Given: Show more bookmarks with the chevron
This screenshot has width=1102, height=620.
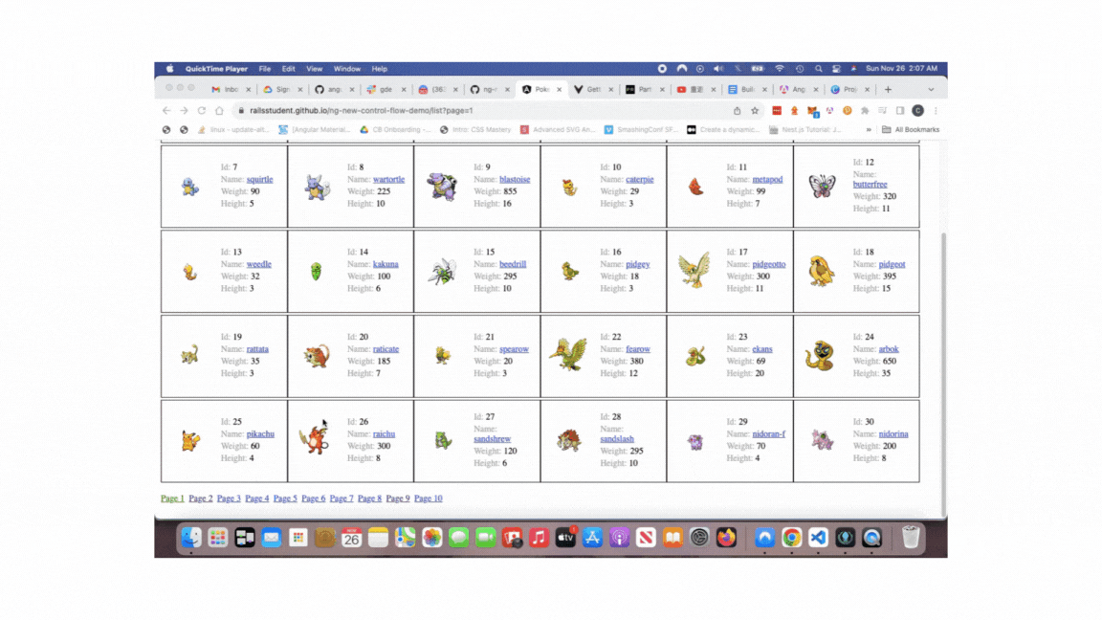Looking at the screenshot, I should click(869, 129).
